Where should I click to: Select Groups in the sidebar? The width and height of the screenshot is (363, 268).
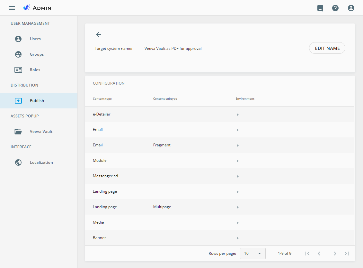tap(37, 54)
